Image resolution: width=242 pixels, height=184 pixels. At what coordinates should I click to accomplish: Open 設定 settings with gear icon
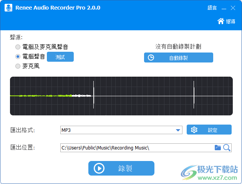(x=209, y=130)
